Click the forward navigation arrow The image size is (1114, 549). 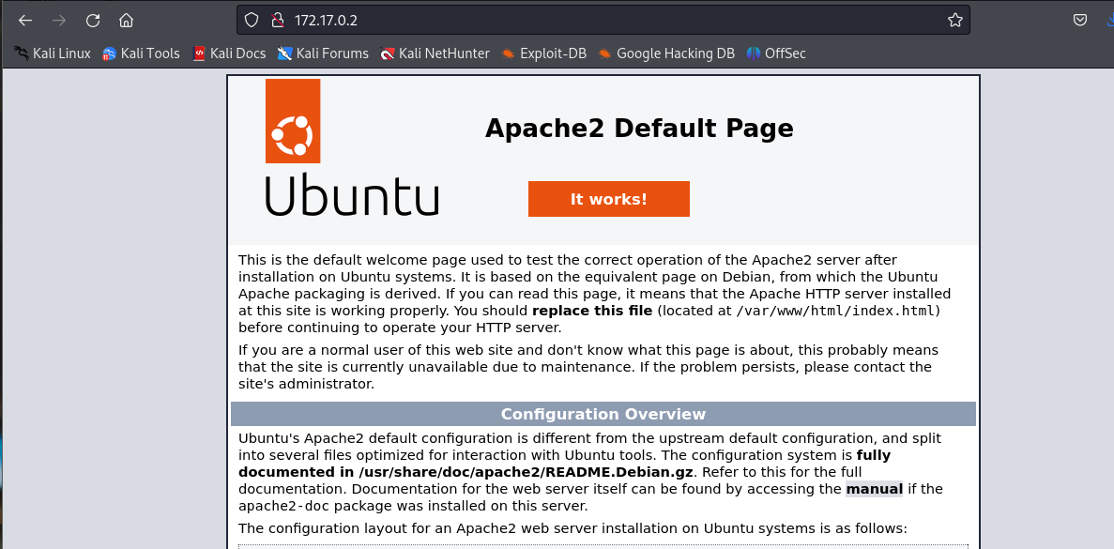(x=59, y=20)
